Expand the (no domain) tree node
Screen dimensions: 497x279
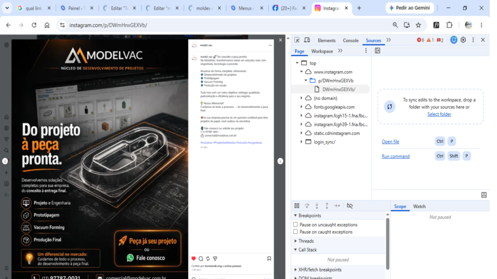(301, 98)
